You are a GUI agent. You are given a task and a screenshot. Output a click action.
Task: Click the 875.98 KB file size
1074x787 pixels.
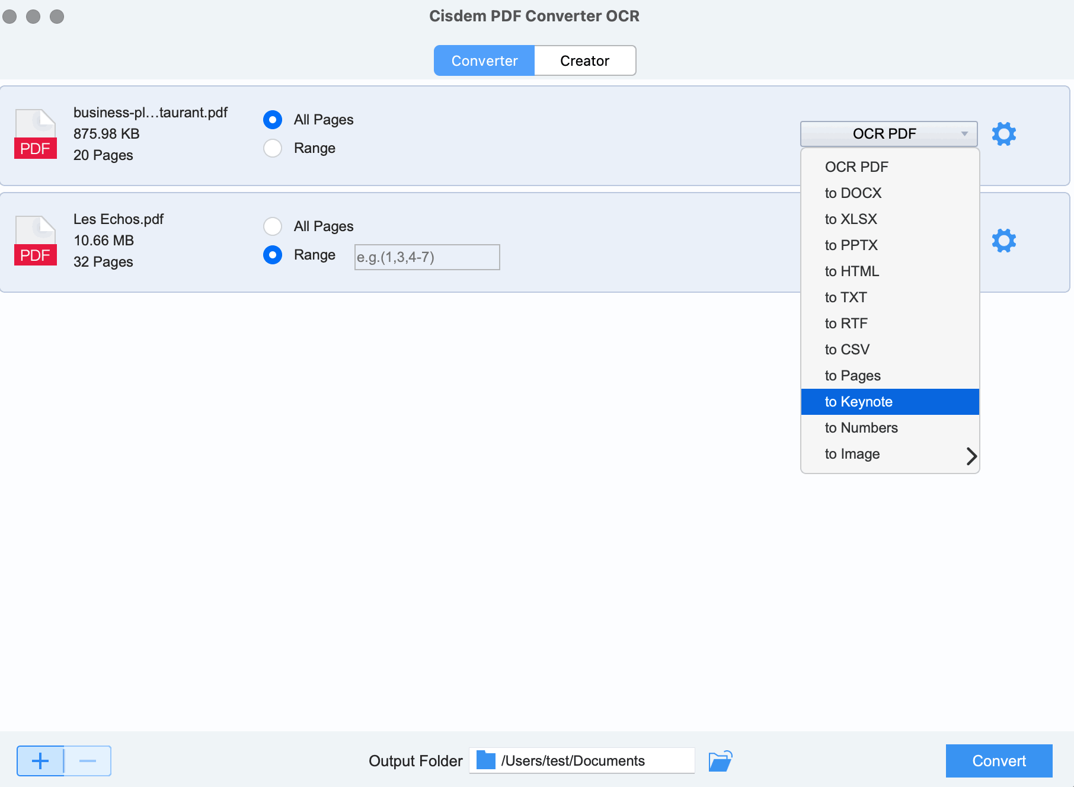pos(107,134)
